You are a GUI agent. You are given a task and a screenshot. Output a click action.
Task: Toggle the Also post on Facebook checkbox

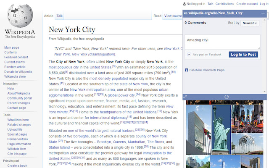click(x=189, y=55)
